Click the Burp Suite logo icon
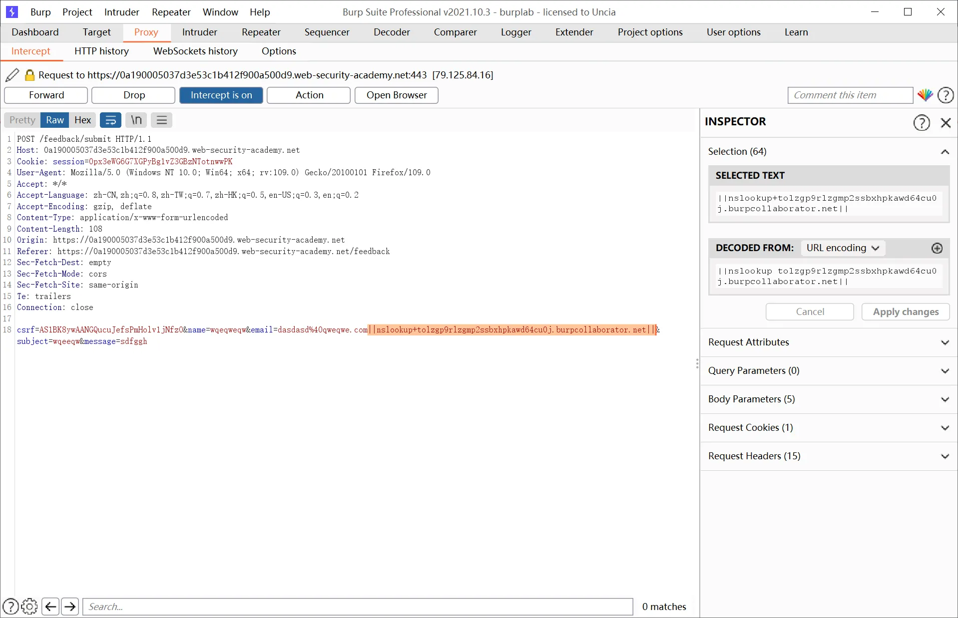This screenshot has width=958, height=618. tap(11, 11)
